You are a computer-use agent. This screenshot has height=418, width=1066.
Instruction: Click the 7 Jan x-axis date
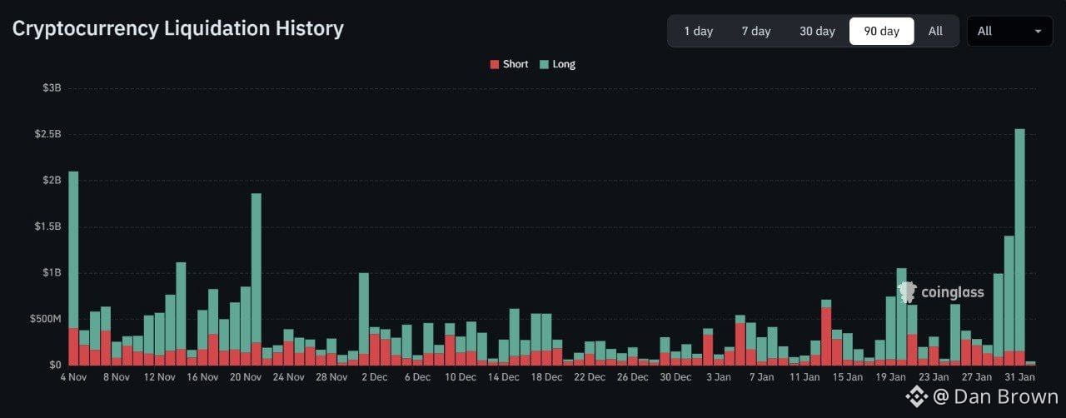point(761,377)
